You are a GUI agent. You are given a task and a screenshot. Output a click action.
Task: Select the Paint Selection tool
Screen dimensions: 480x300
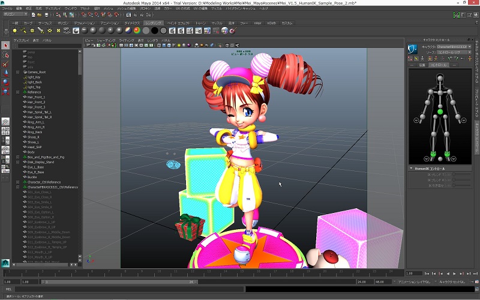coord(5,64)
